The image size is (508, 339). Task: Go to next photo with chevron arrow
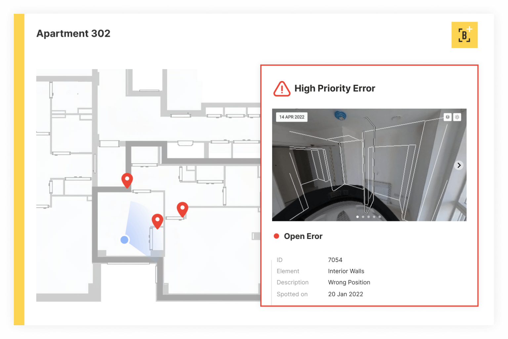459,165
